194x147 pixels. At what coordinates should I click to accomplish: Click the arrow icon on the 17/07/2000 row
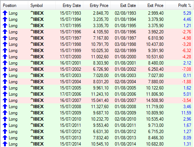[5, 56]
